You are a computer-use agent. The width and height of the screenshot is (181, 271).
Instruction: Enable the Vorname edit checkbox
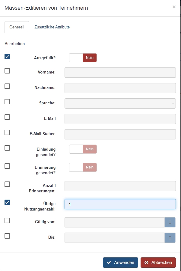coord(7,71)
